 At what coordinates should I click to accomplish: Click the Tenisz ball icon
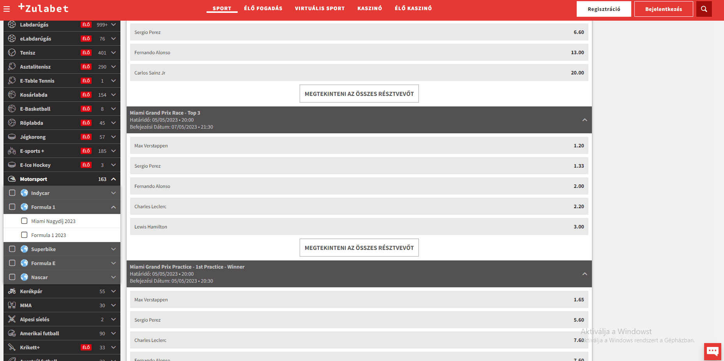click(x=12, y=53)
